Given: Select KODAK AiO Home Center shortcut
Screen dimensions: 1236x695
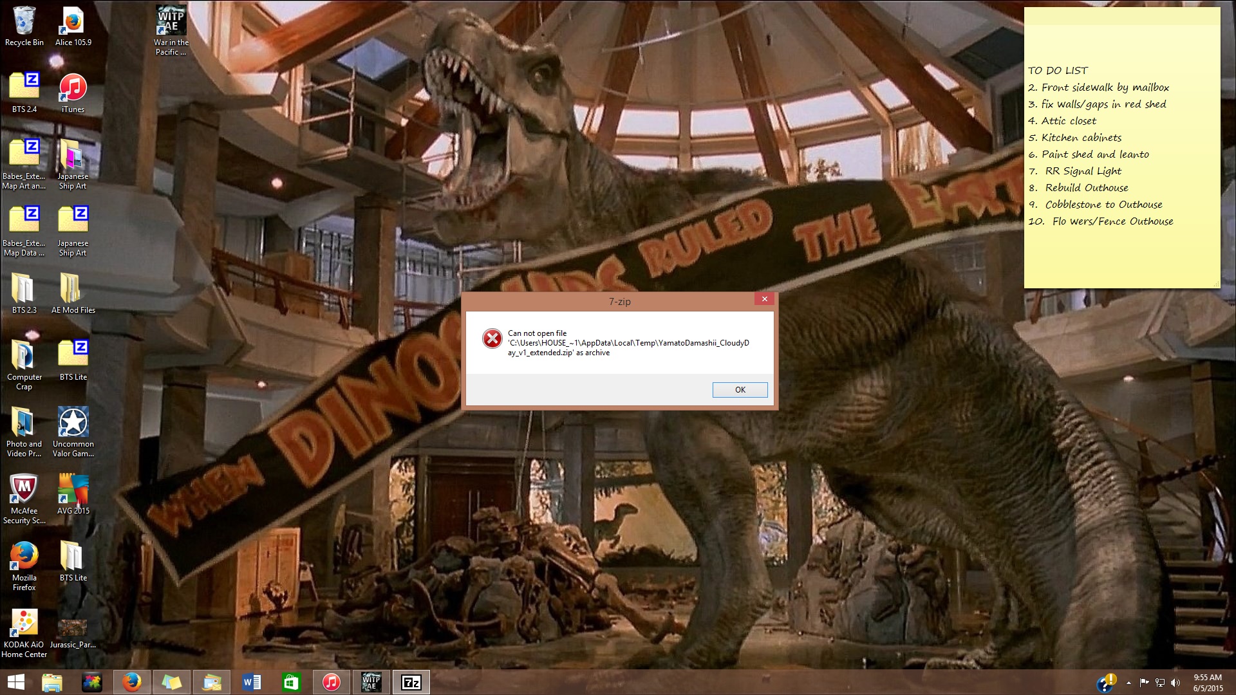Looking at the screenshot, I should click(x=24, y=633).
